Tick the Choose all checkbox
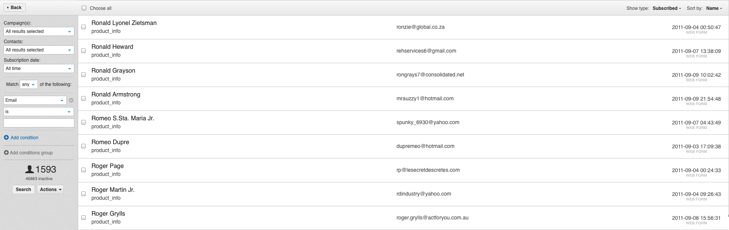 [84, 8]
